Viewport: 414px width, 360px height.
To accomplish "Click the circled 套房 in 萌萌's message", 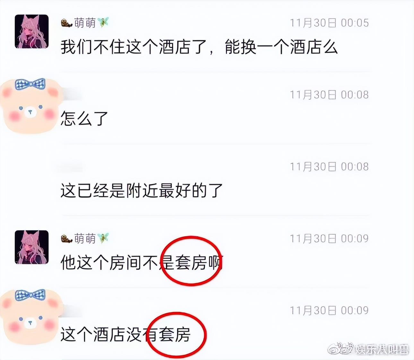I will coord(191,263).
